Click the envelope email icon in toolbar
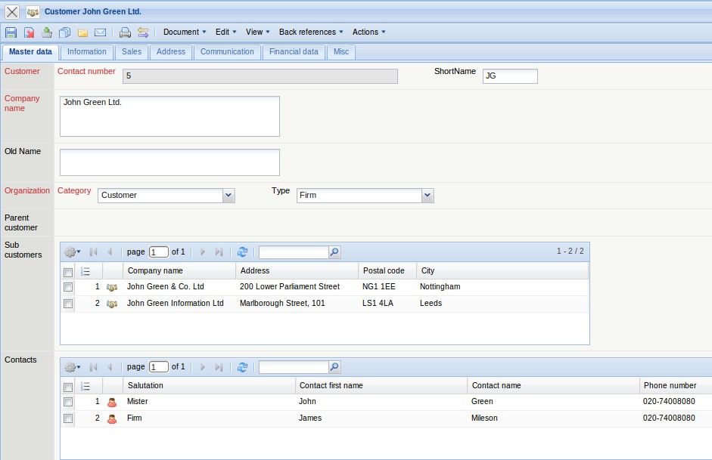 [100, 32]
